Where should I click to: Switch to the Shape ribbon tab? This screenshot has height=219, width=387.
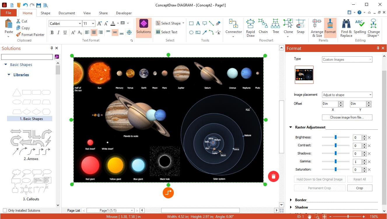pyautogui.click(x=45, y=13)
